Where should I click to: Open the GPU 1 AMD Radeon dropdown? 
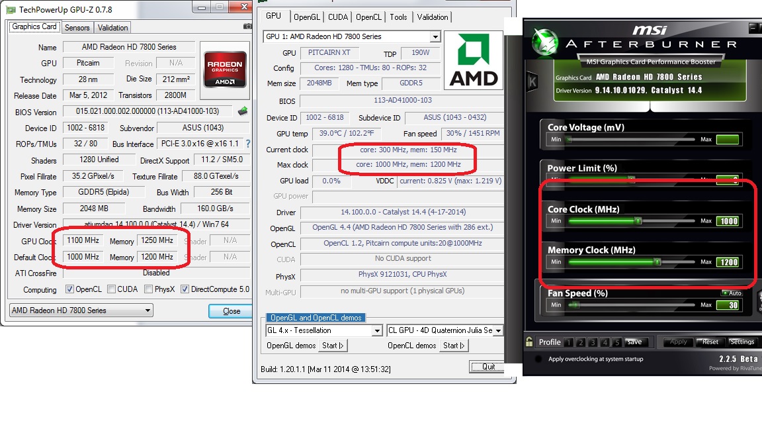435,36
